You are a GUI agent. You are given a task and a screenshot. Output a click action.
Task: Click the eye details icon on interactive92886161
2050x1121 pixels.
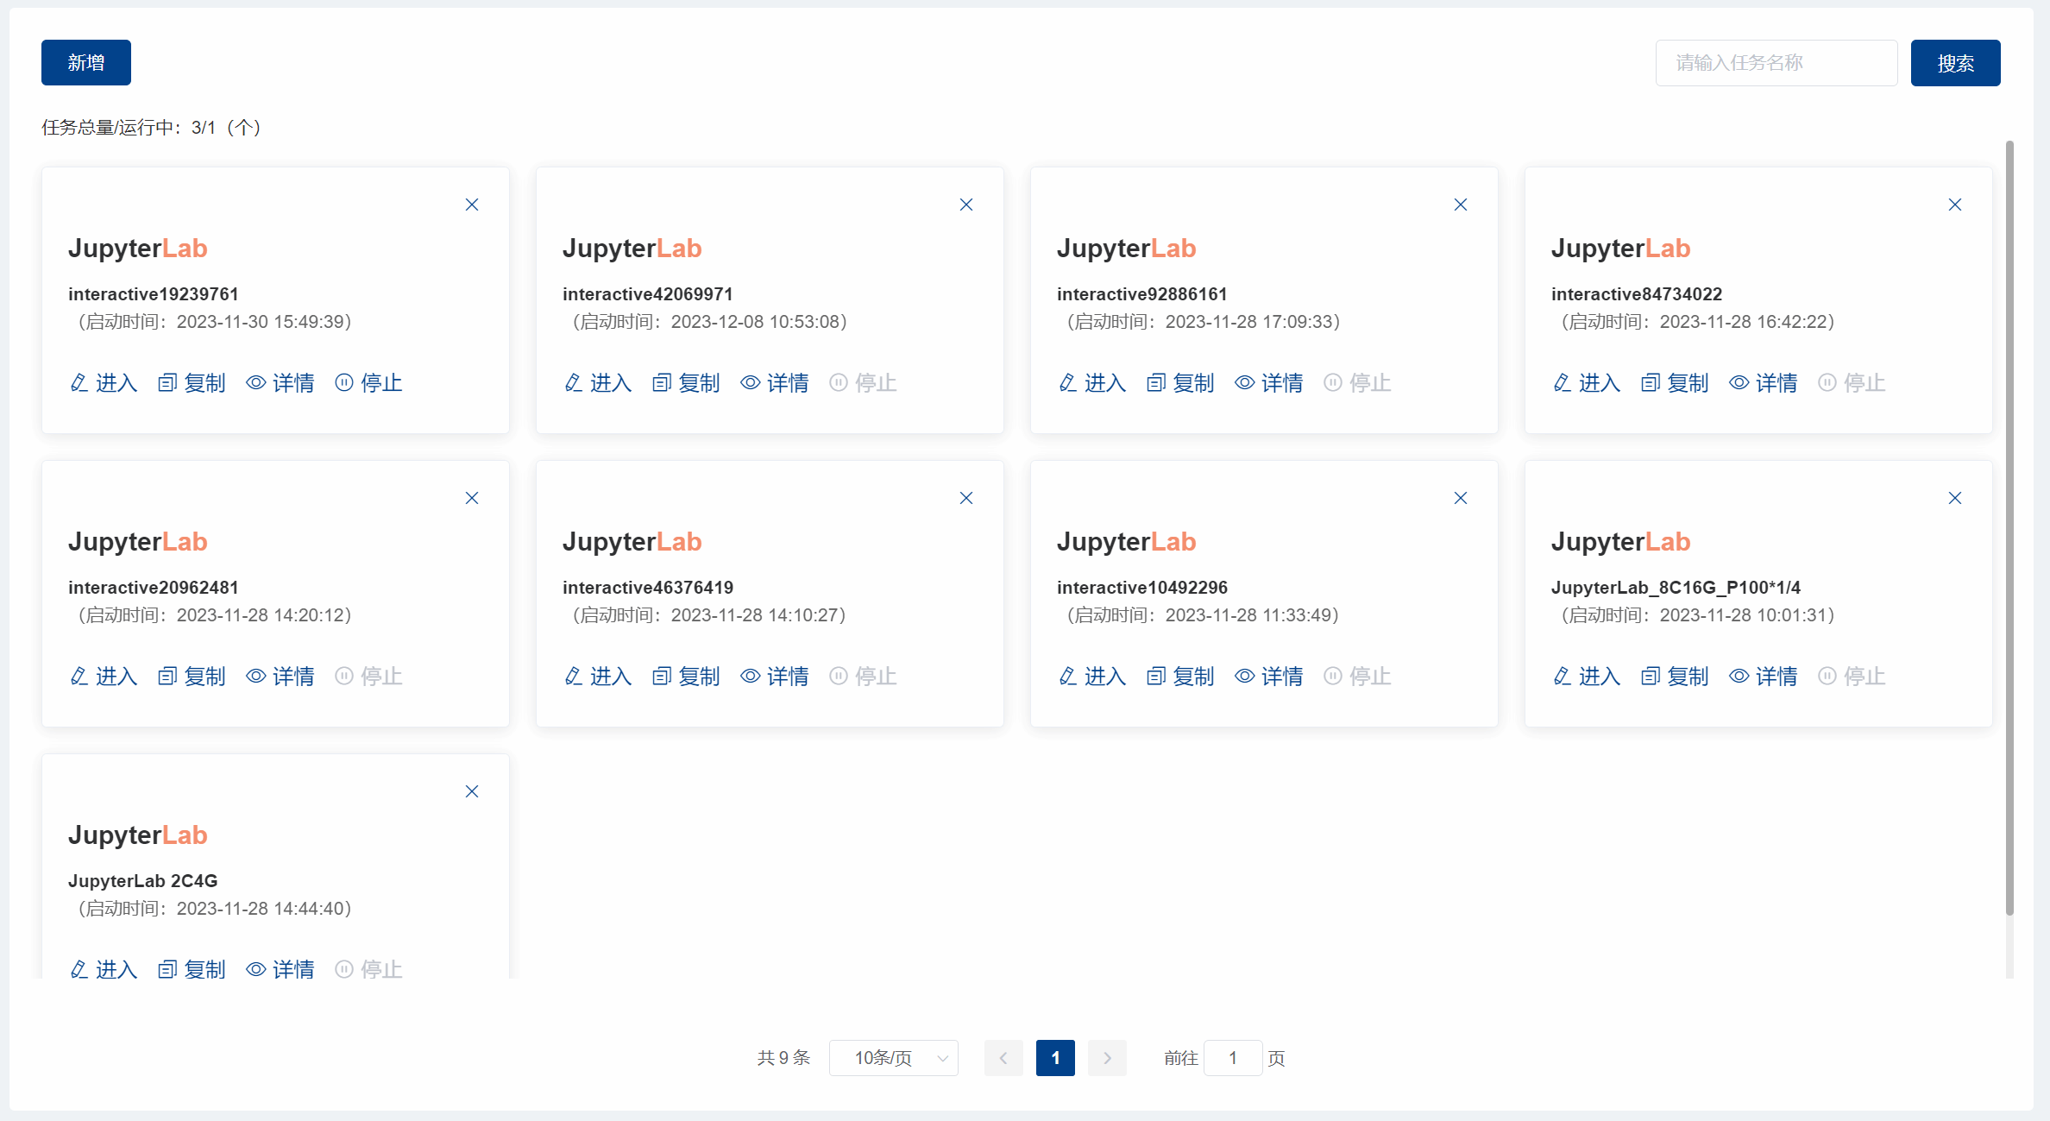[1244, 382]
